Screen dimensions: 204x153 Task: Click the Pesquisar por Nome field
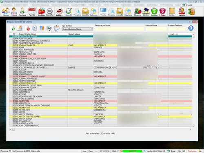coord(119,29)
